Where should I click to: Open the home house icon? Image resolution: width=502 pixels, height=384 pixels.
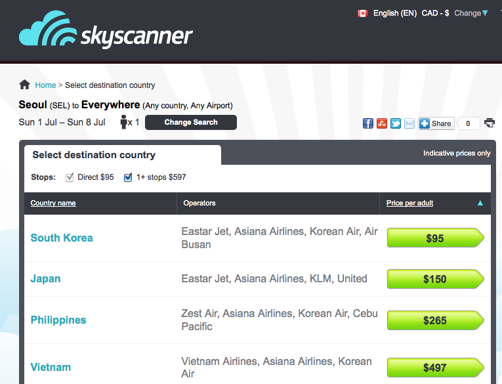(x=25, y=85)
